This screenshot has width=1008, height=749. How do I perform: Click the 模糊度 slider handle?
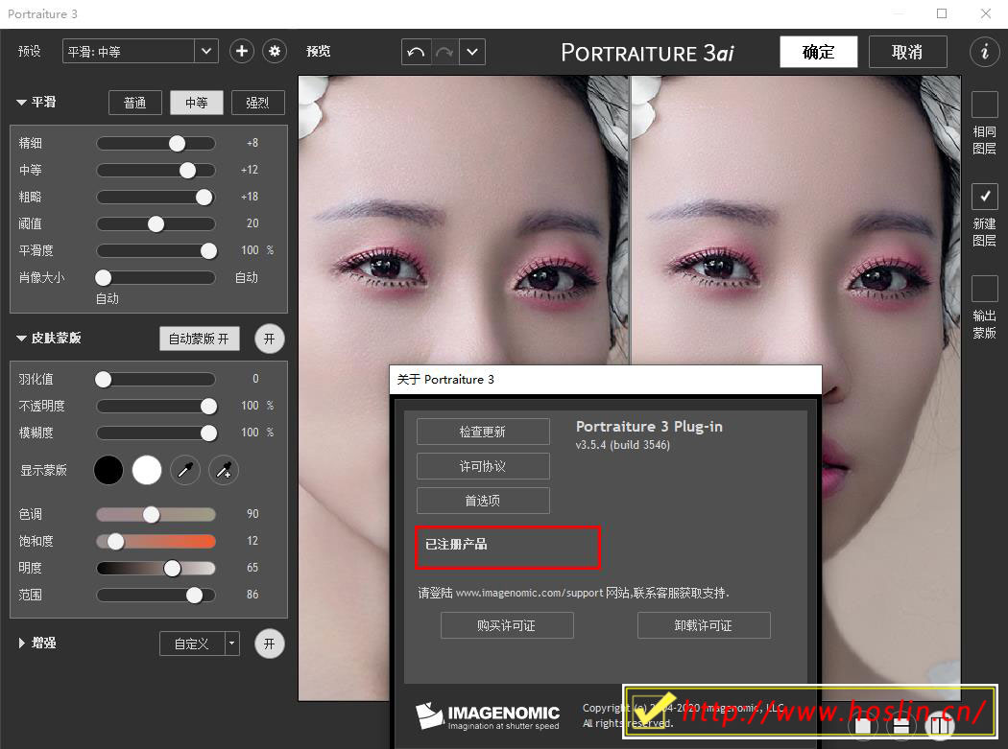(208, 433)
